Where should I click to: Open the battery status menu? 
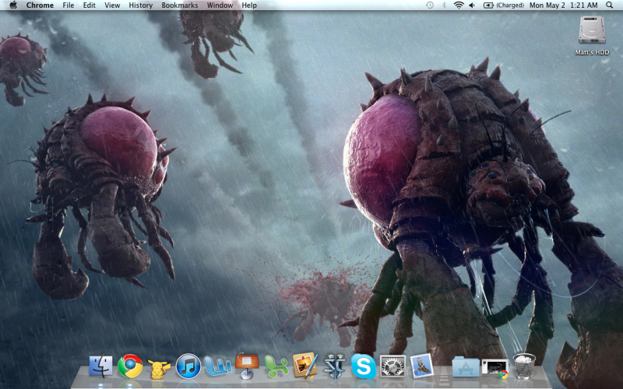(x=503, y=5)
